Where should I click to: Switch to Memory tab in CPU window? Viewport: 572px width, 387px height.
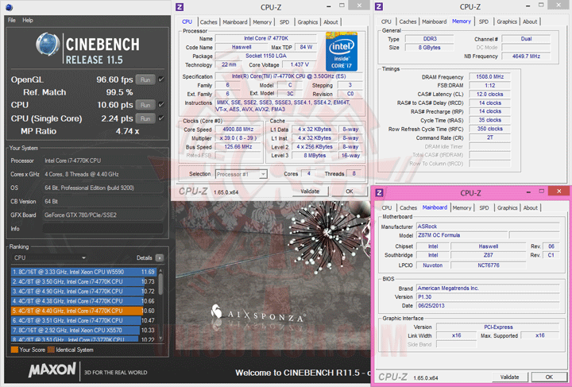(262, 22)
